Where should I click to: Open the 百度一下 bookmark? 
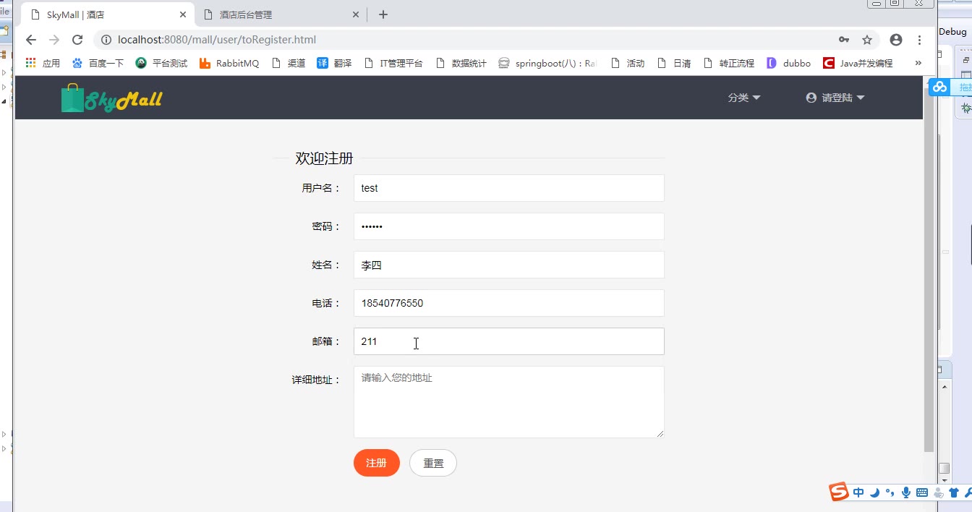click(98, 63)
